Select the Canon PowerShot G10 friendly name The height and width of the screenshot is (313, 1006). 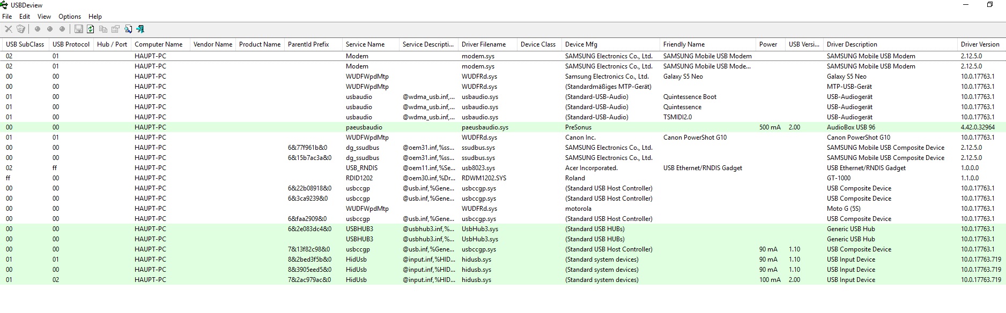pyautogui.click(x=695, y=138)
